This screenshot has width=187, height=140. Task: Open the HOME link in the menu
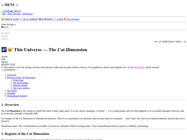pyautogui.click(x=6, y=11)
